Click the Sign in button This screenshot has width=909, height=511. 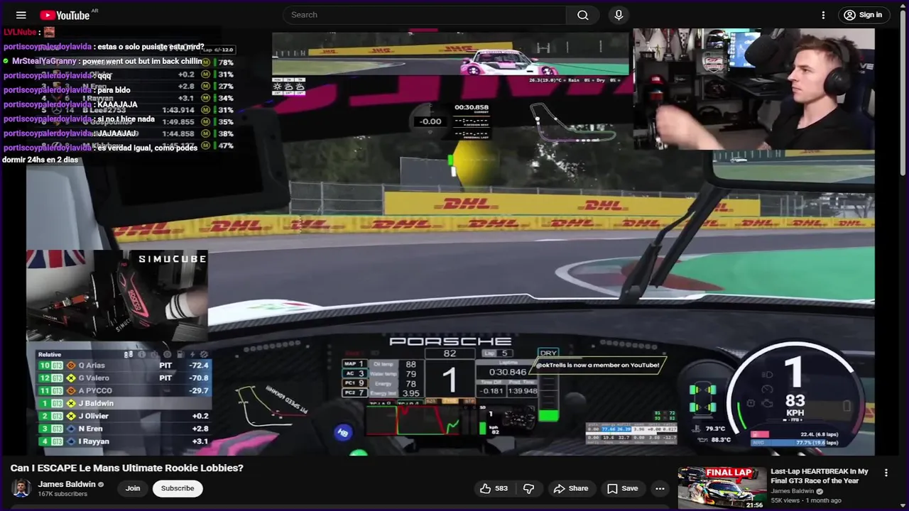point(863,15)
